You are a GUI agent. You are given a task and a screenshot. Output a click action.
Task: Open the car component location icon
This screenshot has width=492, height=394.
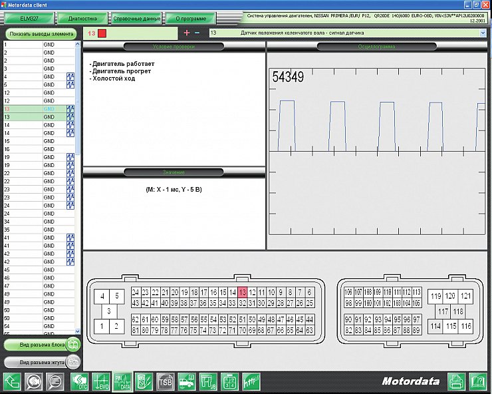(x=186, y=382)
